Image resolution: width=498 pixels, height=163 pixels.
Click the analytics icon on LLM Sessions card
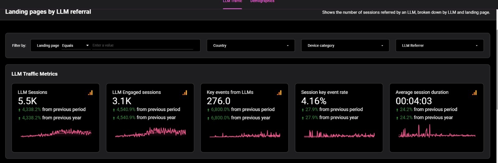point(90,93)
